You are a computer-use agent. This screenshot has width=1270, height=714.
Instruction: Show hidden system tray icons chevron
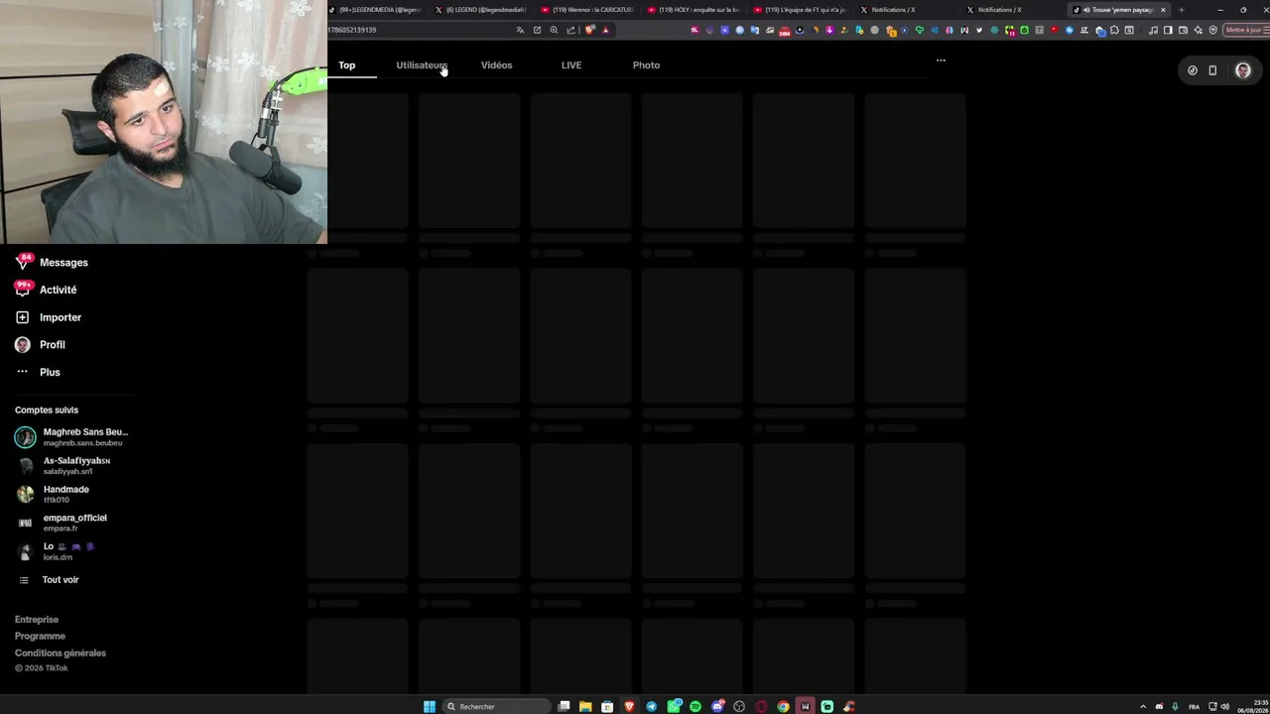[1143, 706]
